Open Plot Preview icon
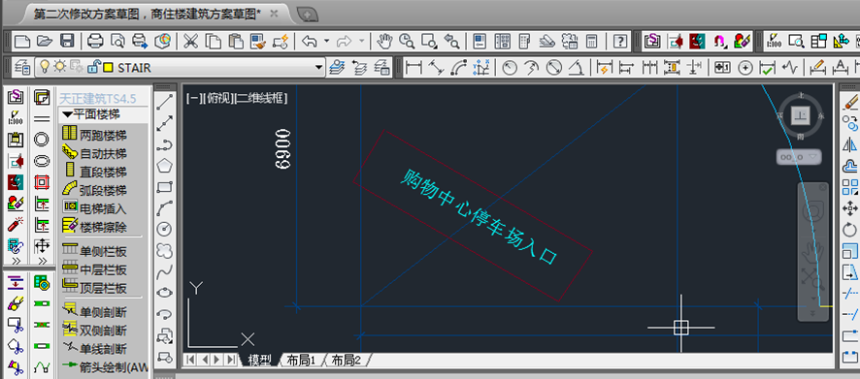This screenshot has width=860, height=379. point(117,41)
